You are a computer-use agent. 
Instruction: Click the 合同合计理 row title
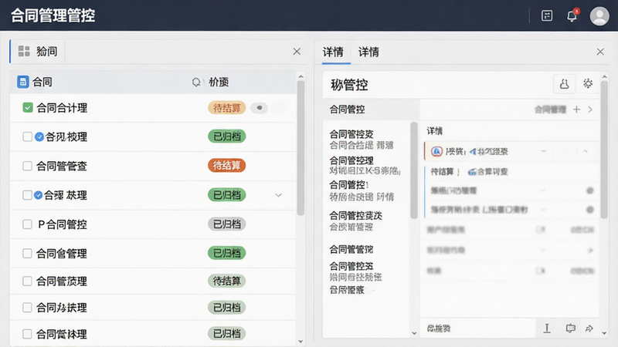tap(62, 108)
